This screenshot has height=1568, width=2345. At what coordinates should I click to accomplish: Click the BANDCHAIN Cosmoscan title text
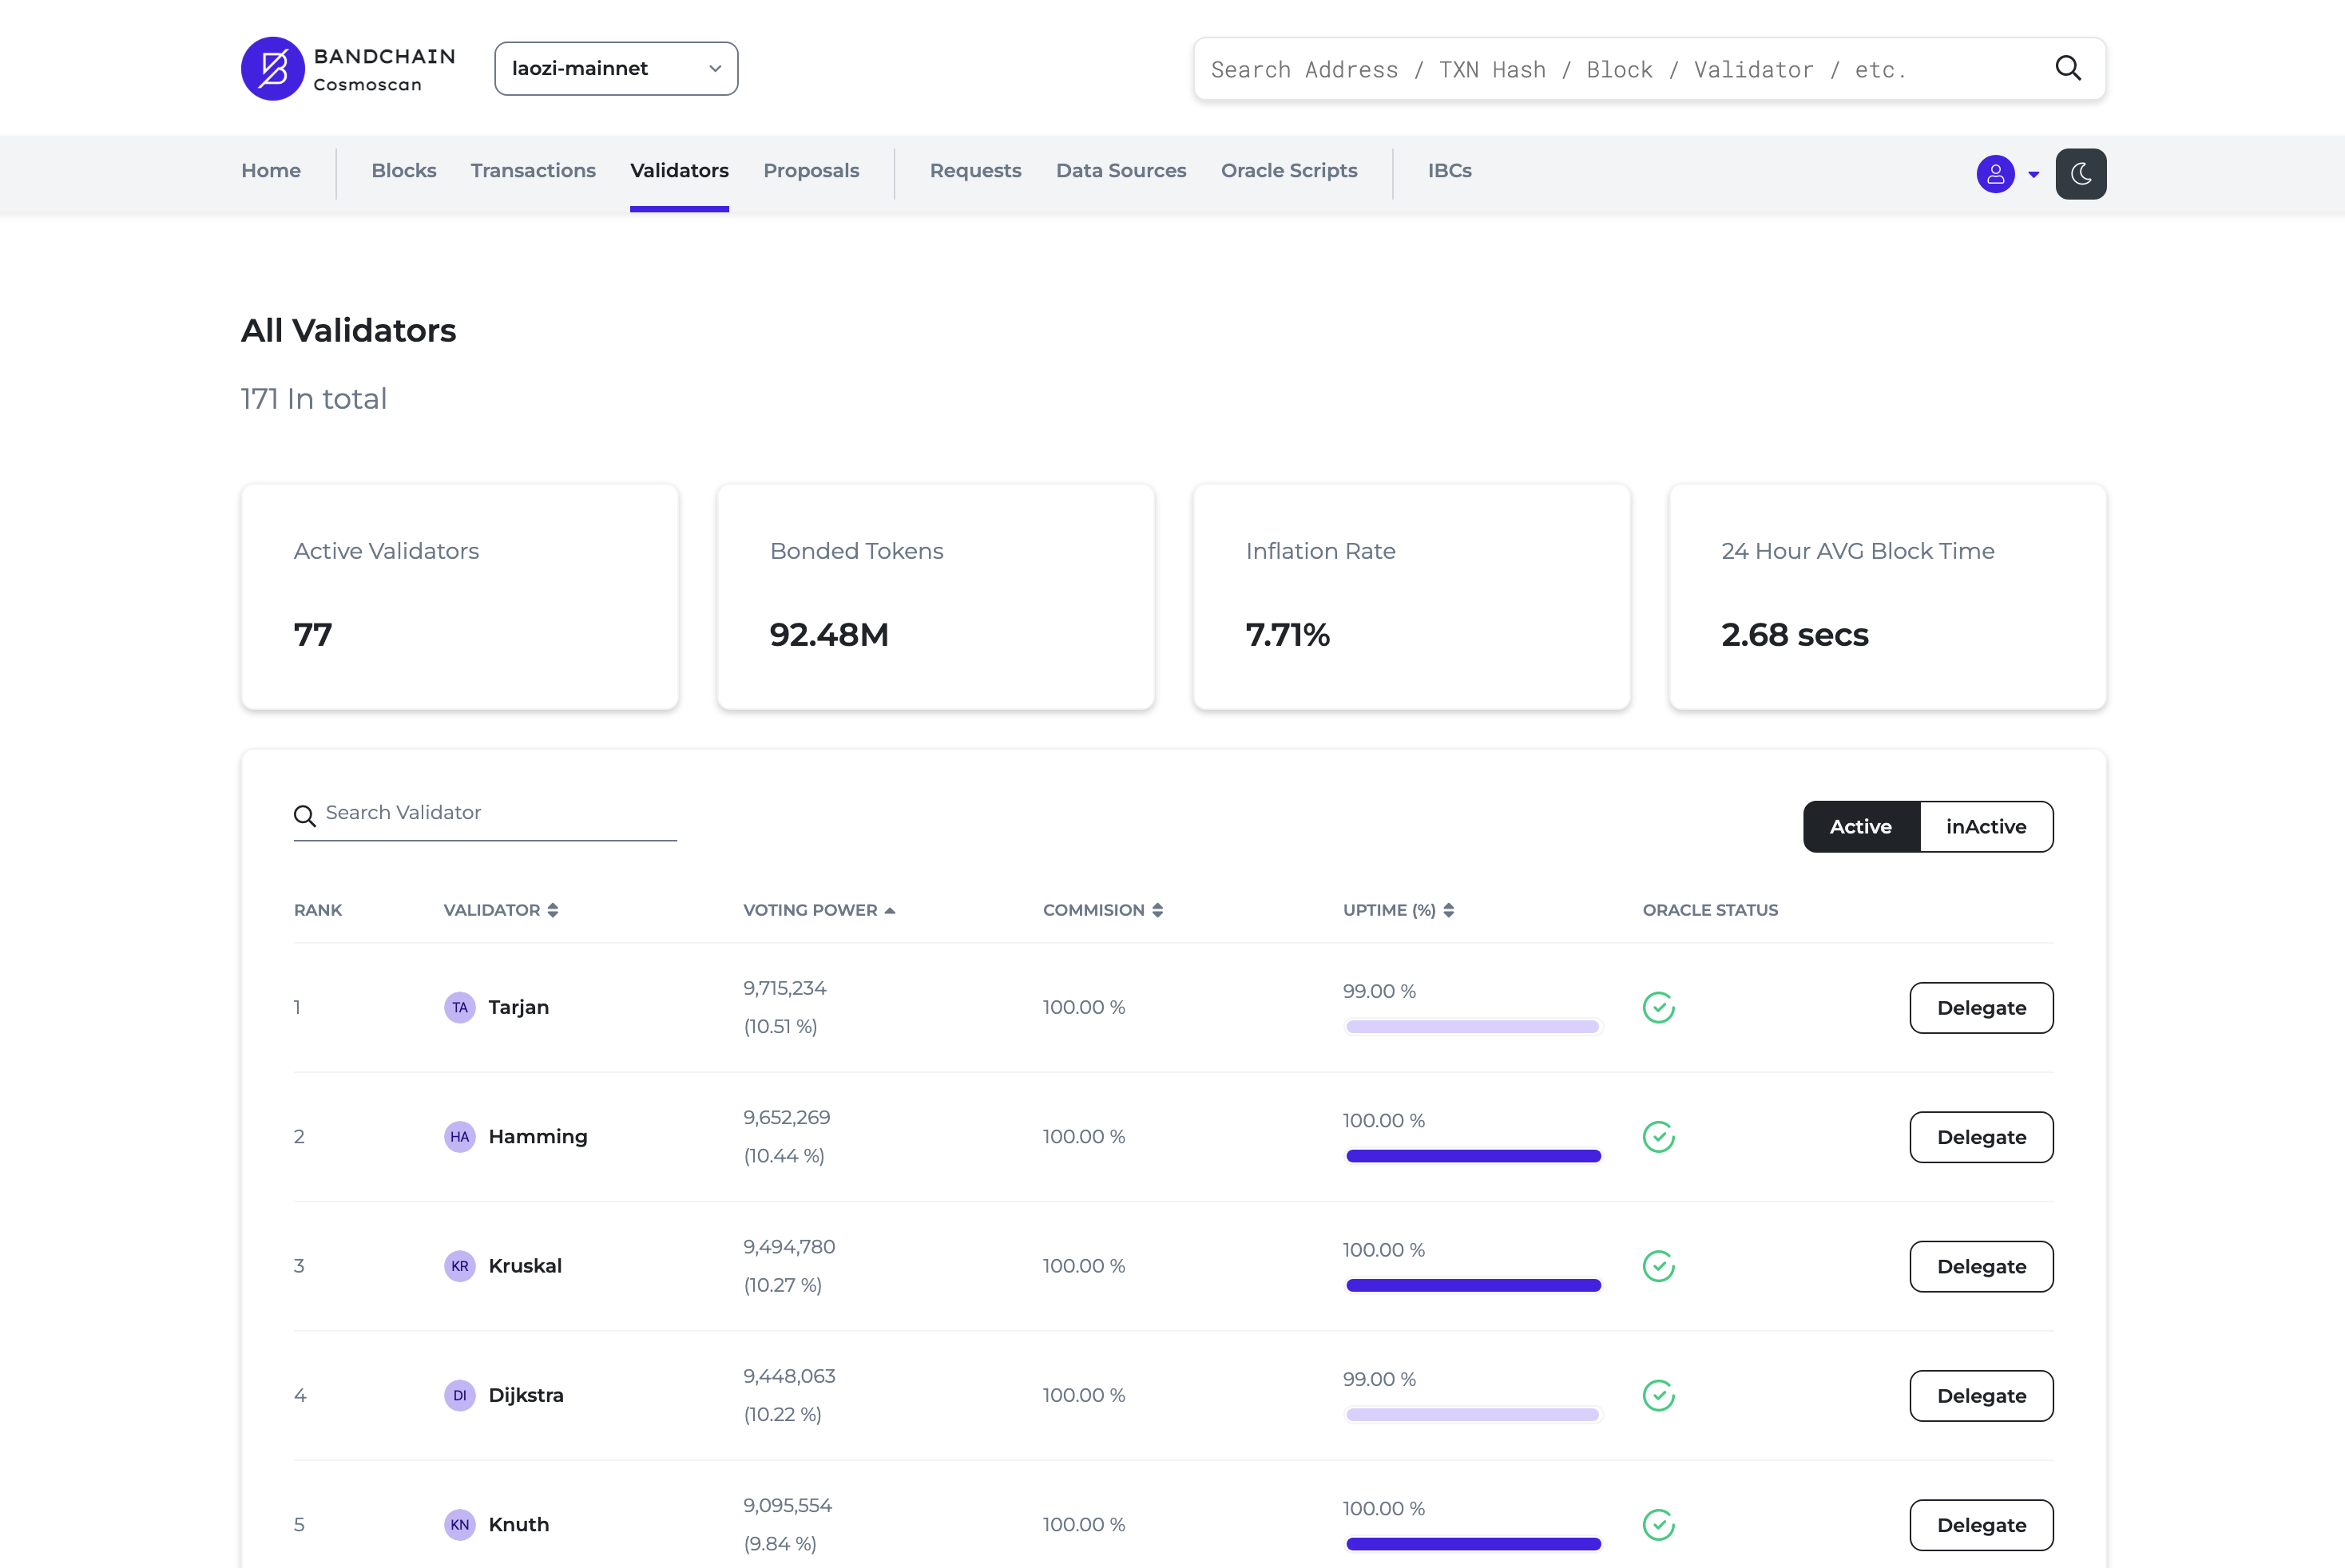tap(384, 70)
